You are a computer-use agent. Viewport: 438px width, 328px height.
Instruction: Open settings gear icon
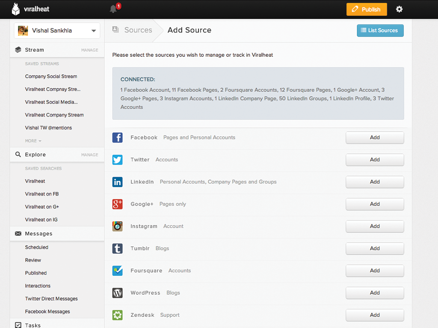tap(399, 9)
